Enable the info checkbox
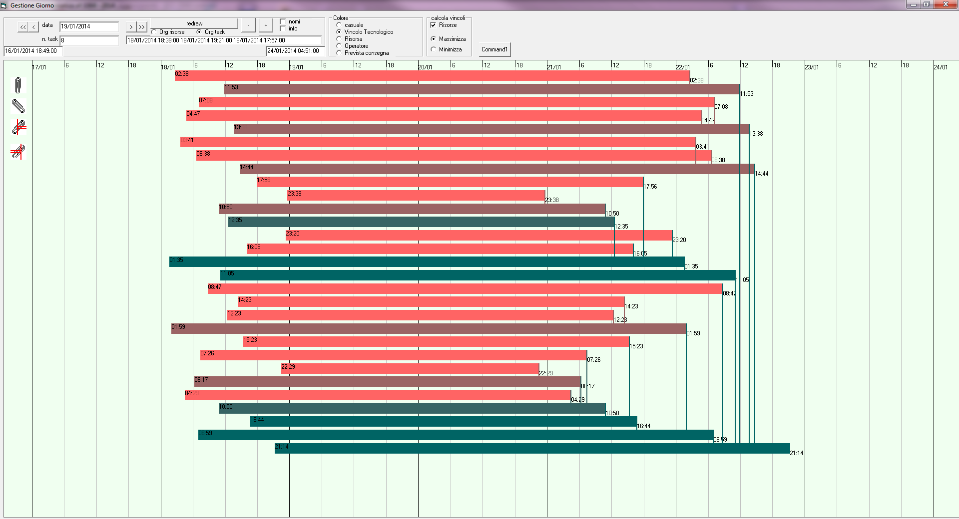959x519 pixels. click(x=283, y=28)
